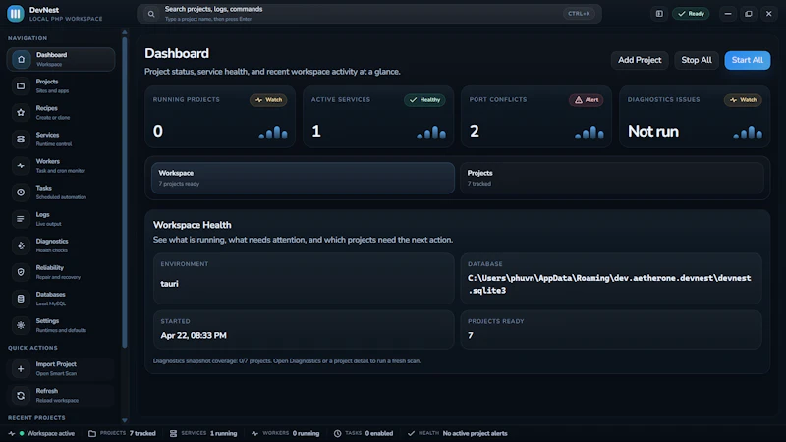
Task: Toggle the sidebar panel icon
Action: coord(659,14)
